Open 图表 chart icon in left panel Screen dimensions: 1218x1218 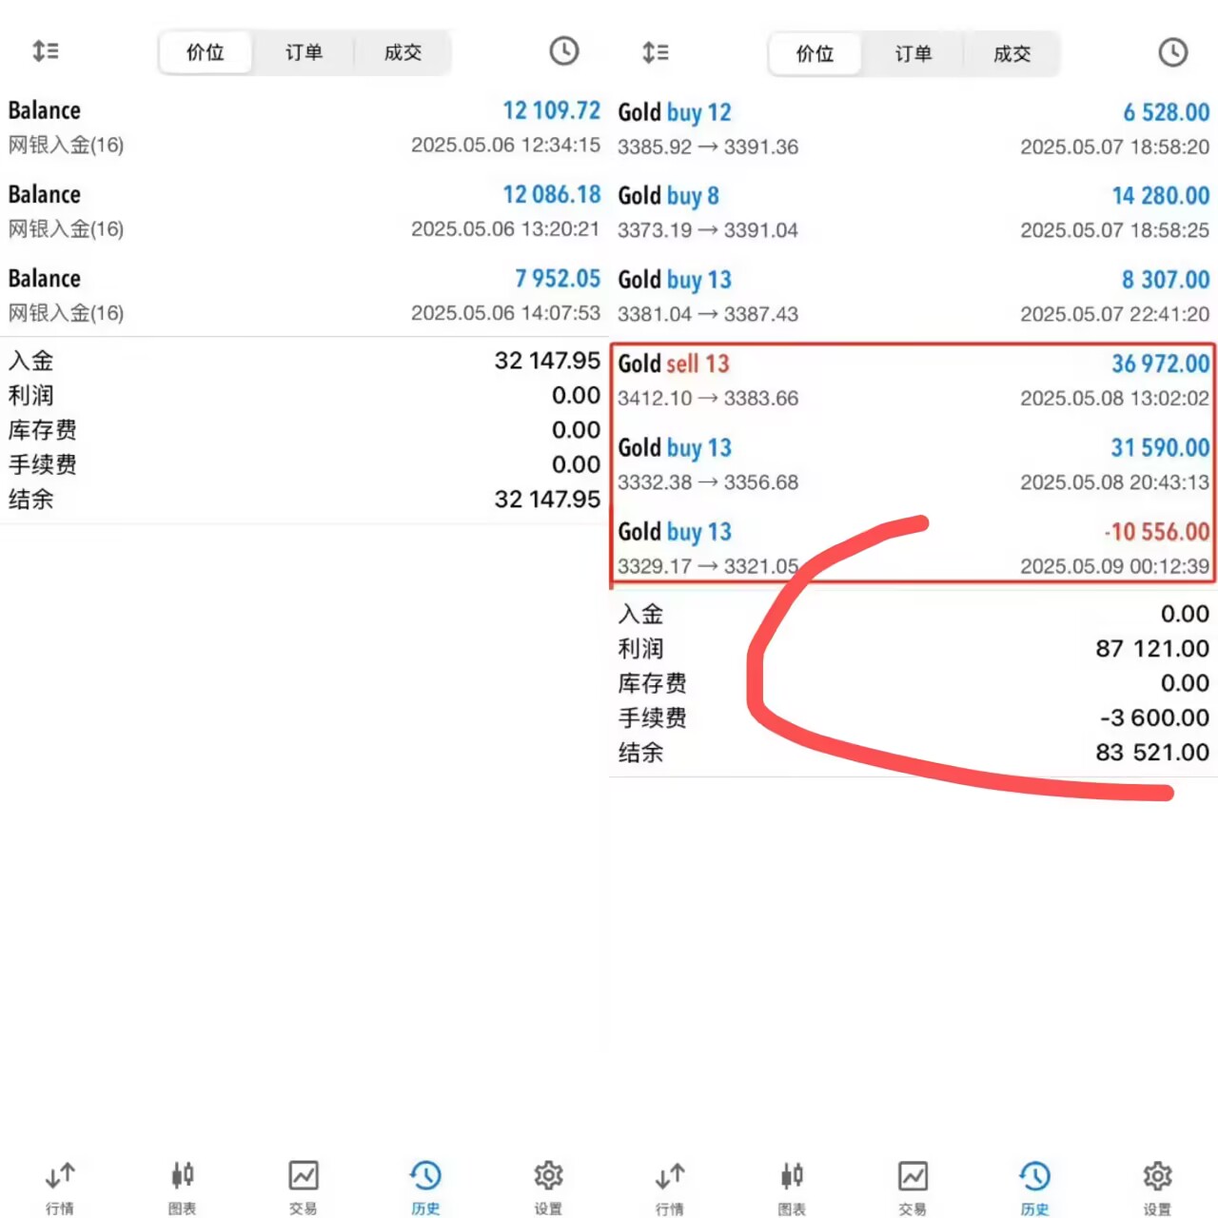[182, 1187]
